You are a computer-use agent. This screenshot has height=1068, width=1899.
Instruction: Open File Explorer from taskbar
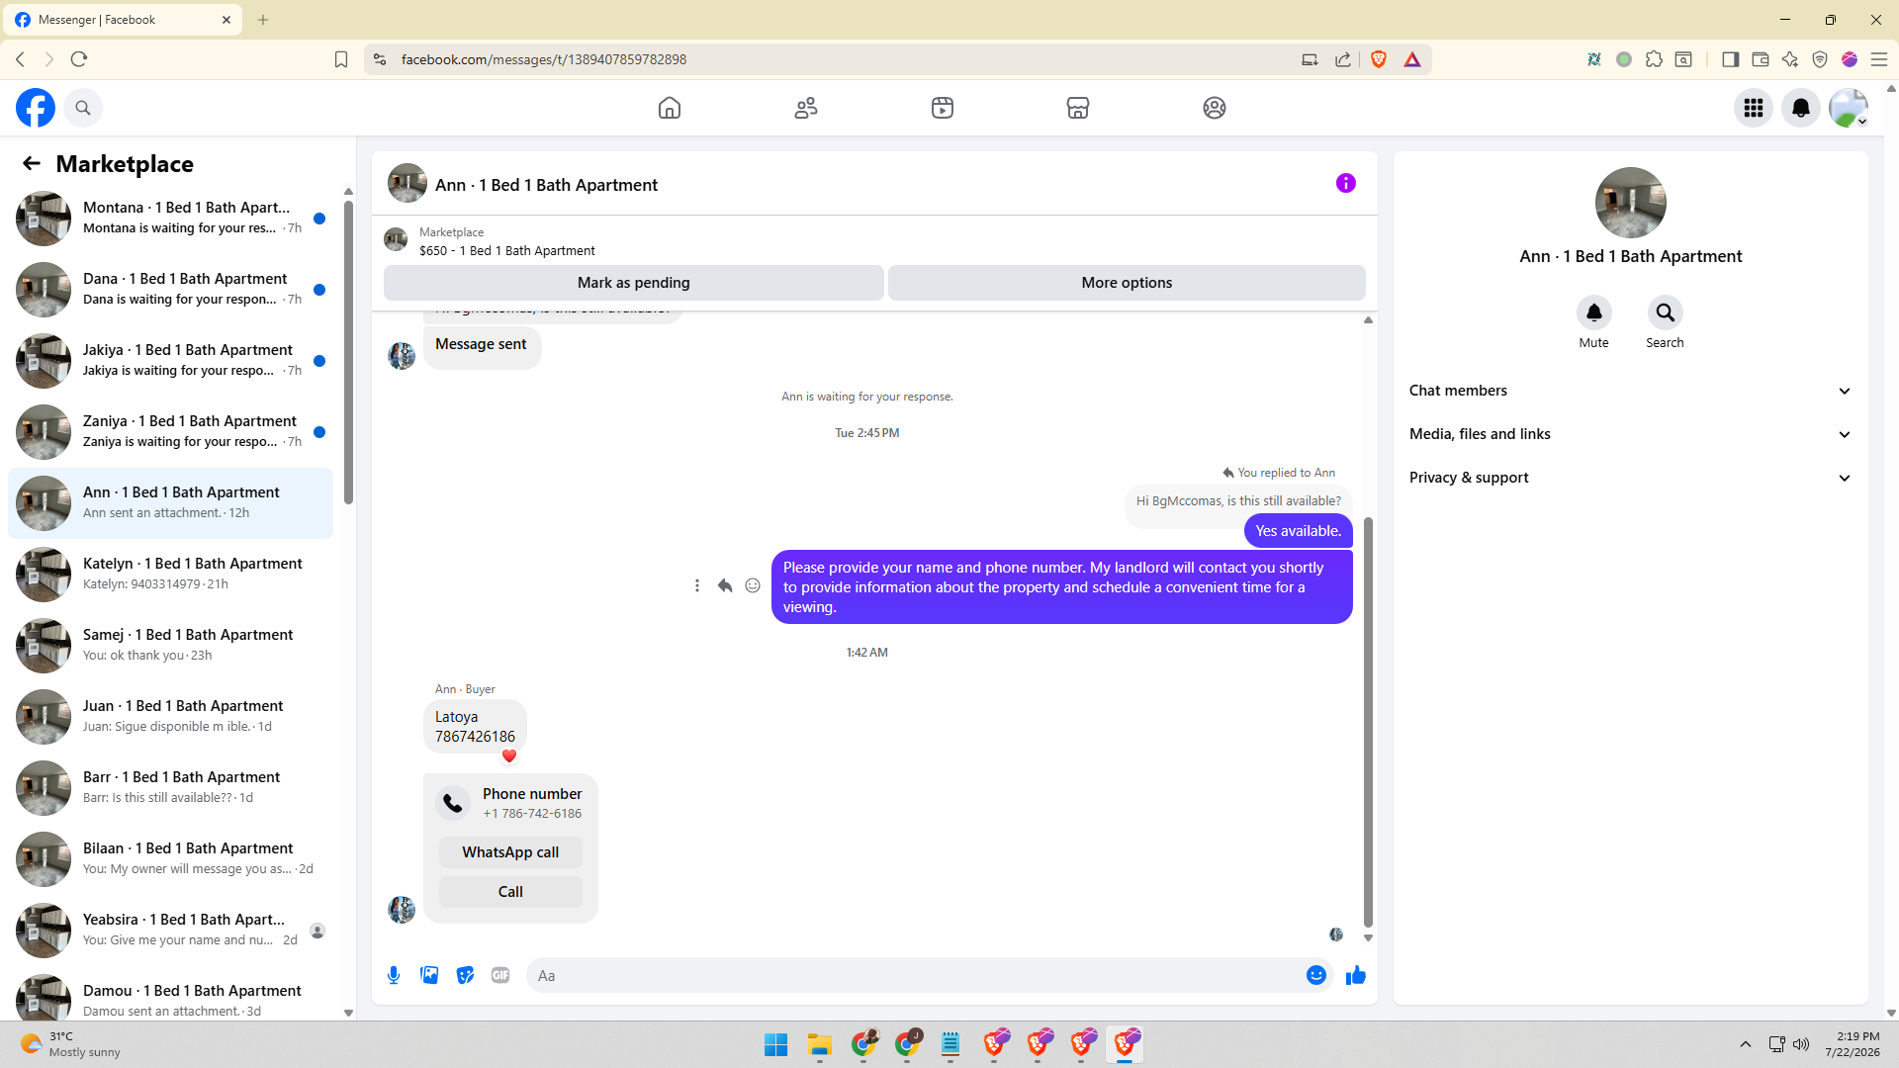(820, 1044)
